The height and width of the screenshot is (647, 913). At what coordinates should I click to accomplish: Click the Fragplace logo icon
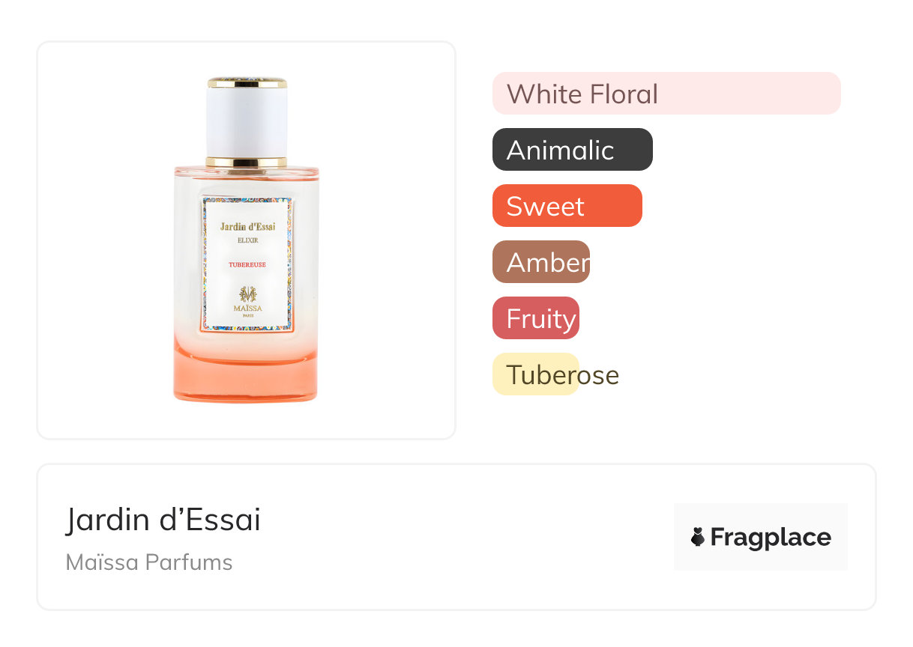pos(698,537)
